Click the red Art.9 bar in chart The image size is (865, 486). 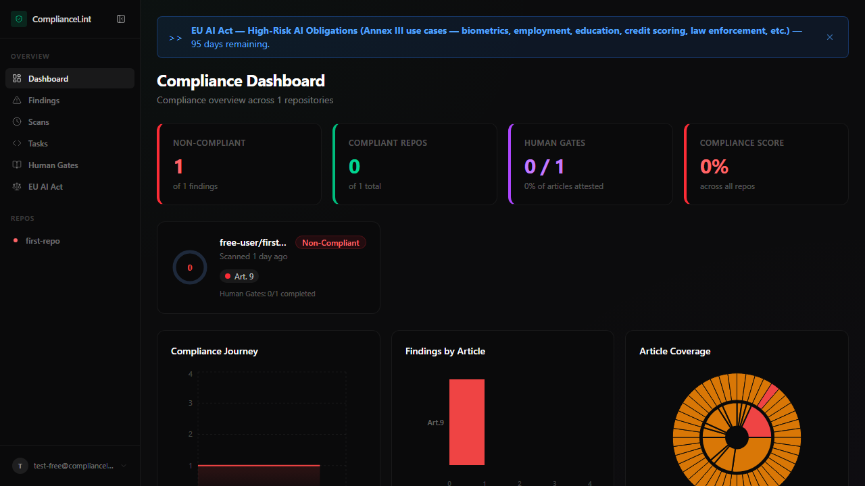coord(467,422)
